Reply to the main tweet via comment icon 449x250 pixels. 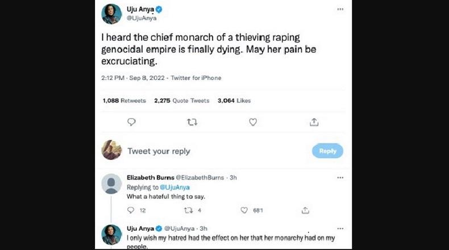pos(131,122)
